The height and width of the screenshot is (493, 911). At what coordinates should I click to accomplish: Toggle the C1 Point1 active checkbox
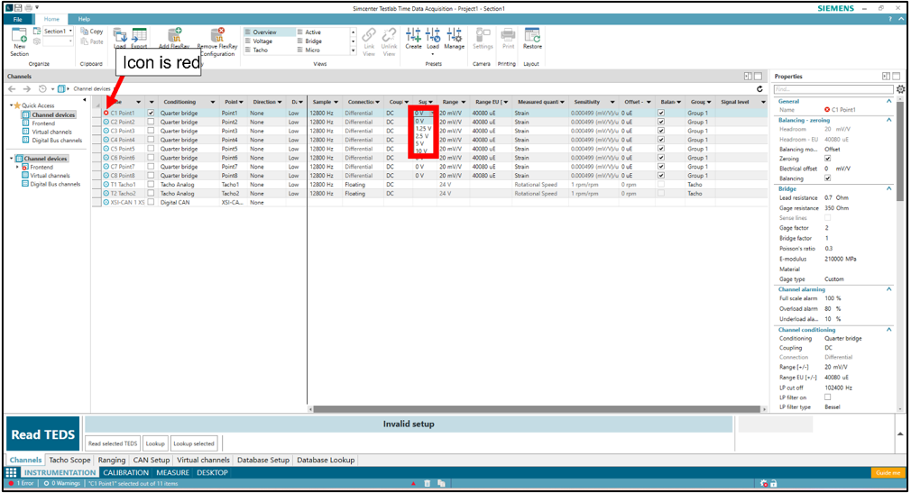[x=151, y=113]
